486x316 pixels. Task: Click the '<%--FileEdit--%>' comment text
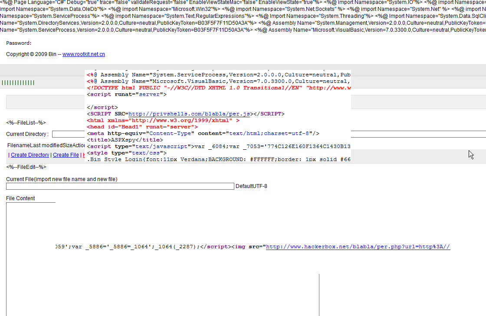(x=26, y=167)
